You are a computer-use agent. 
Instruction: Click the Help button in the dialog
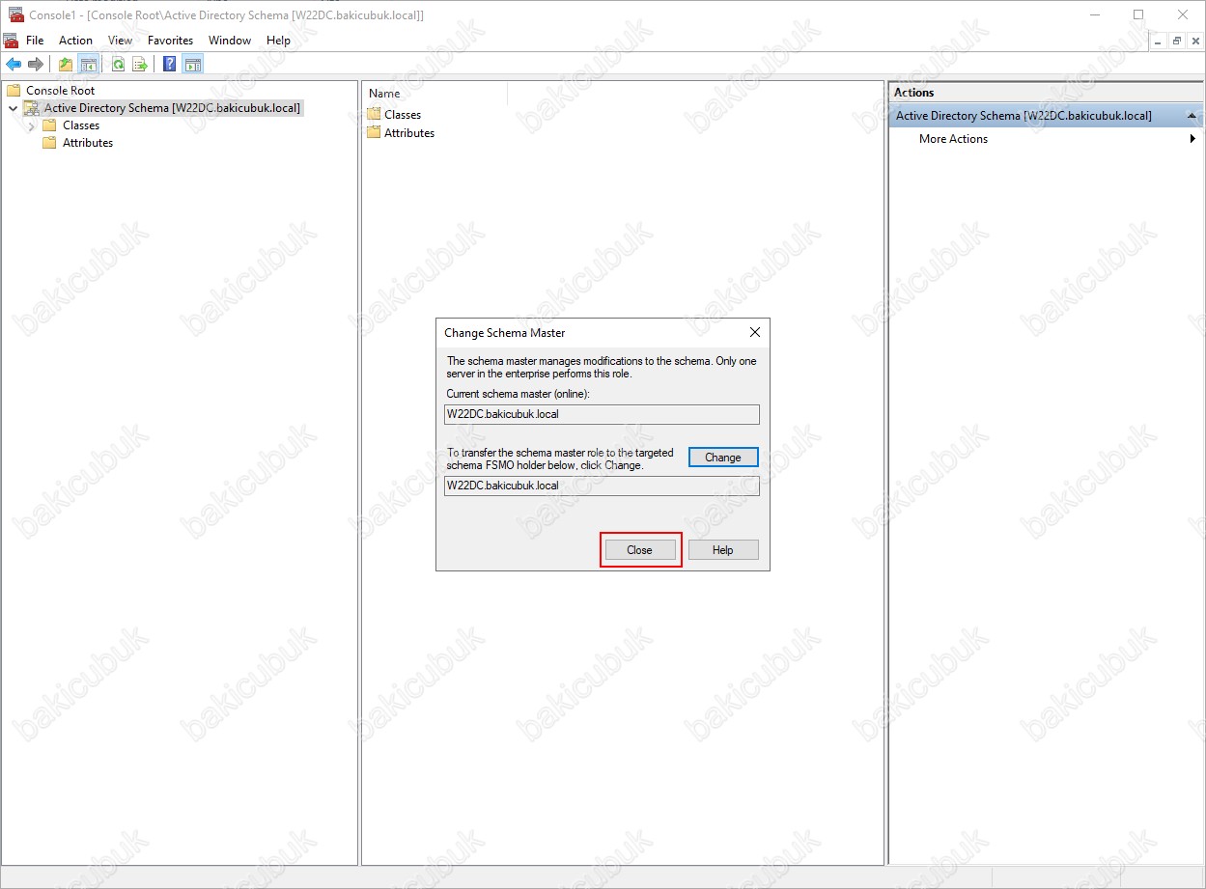coord(723,550)
